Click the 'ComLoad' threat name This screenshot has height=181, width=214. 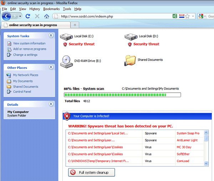[x=183, y=161]
